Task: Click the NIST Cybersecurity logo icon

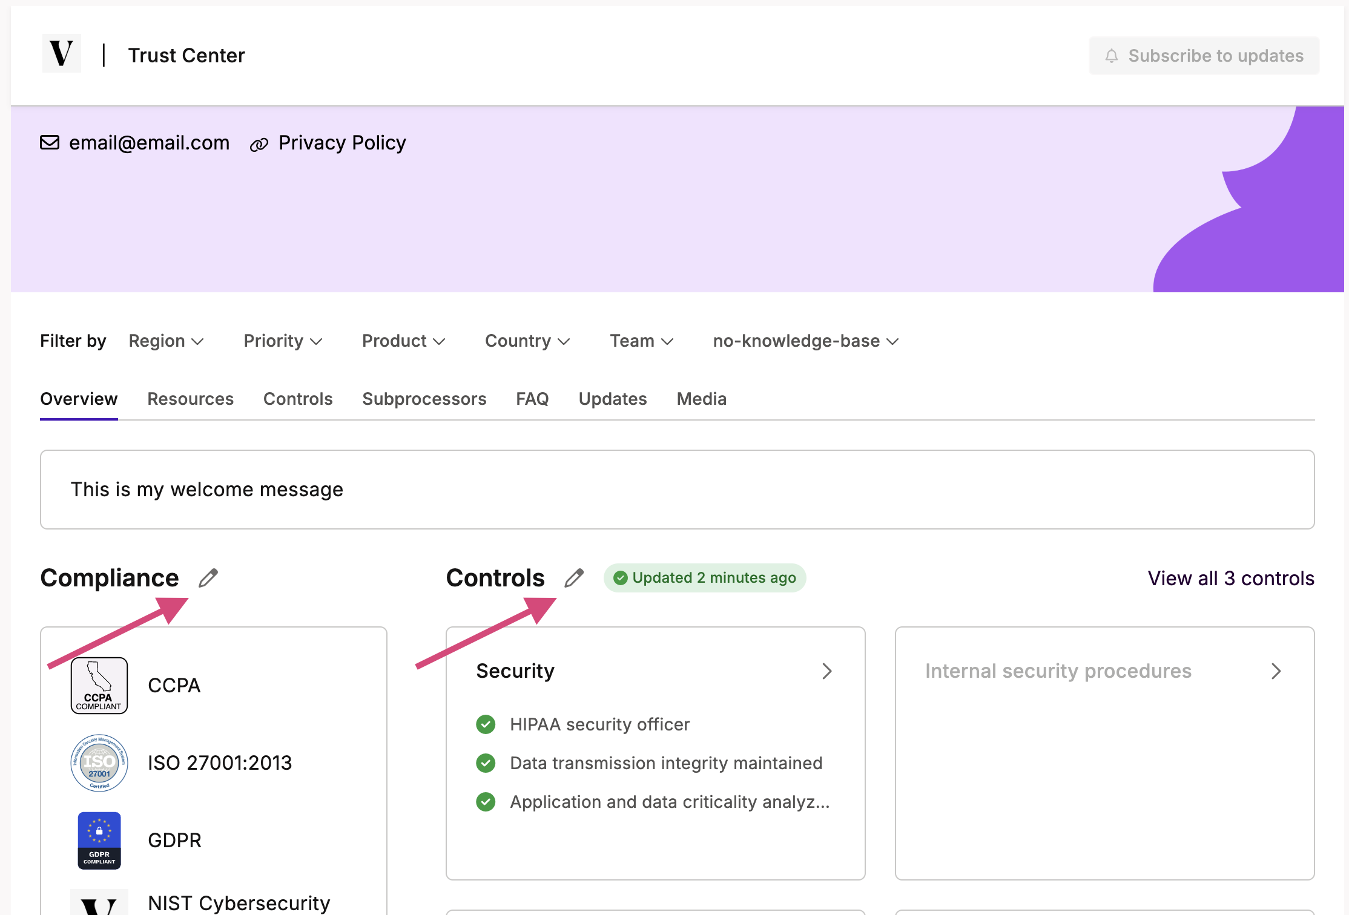Action: 99,902
